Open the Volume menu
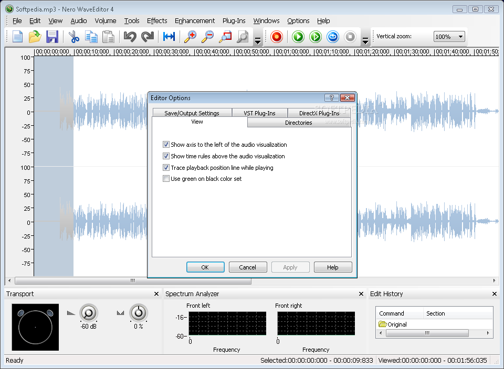 coord(106,21)
